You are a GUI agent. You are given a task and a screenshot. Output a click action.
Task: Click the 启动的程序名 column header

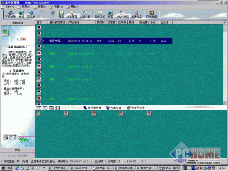click(57, 22)
